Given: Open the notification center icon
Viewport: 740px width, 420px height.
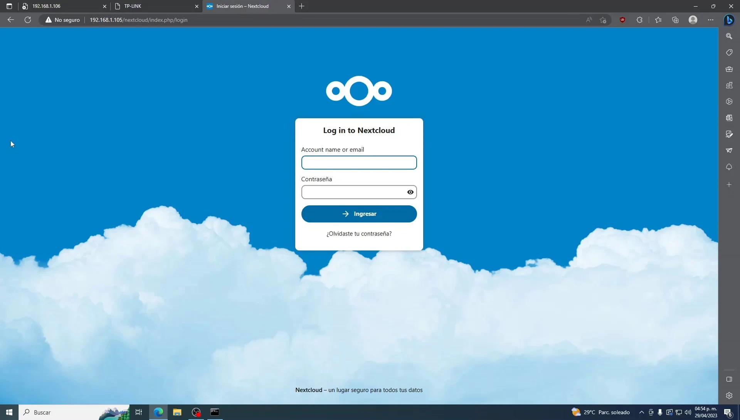Looking at the screenshot, I should point(728,412).
